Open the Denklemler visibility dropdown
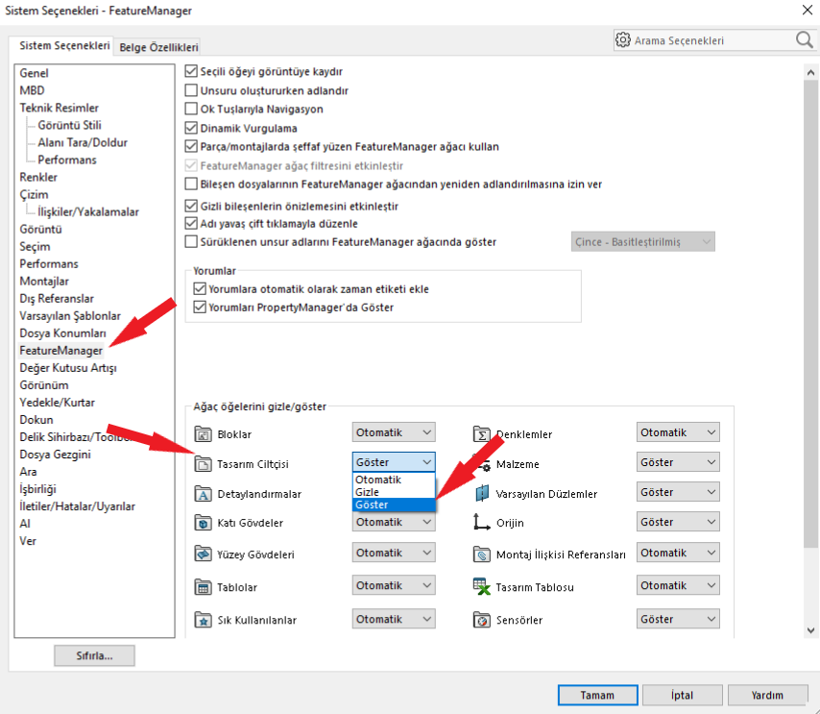The height and width of the screenshot is (714, 820). pyautogui.click(x=678, y=433)
